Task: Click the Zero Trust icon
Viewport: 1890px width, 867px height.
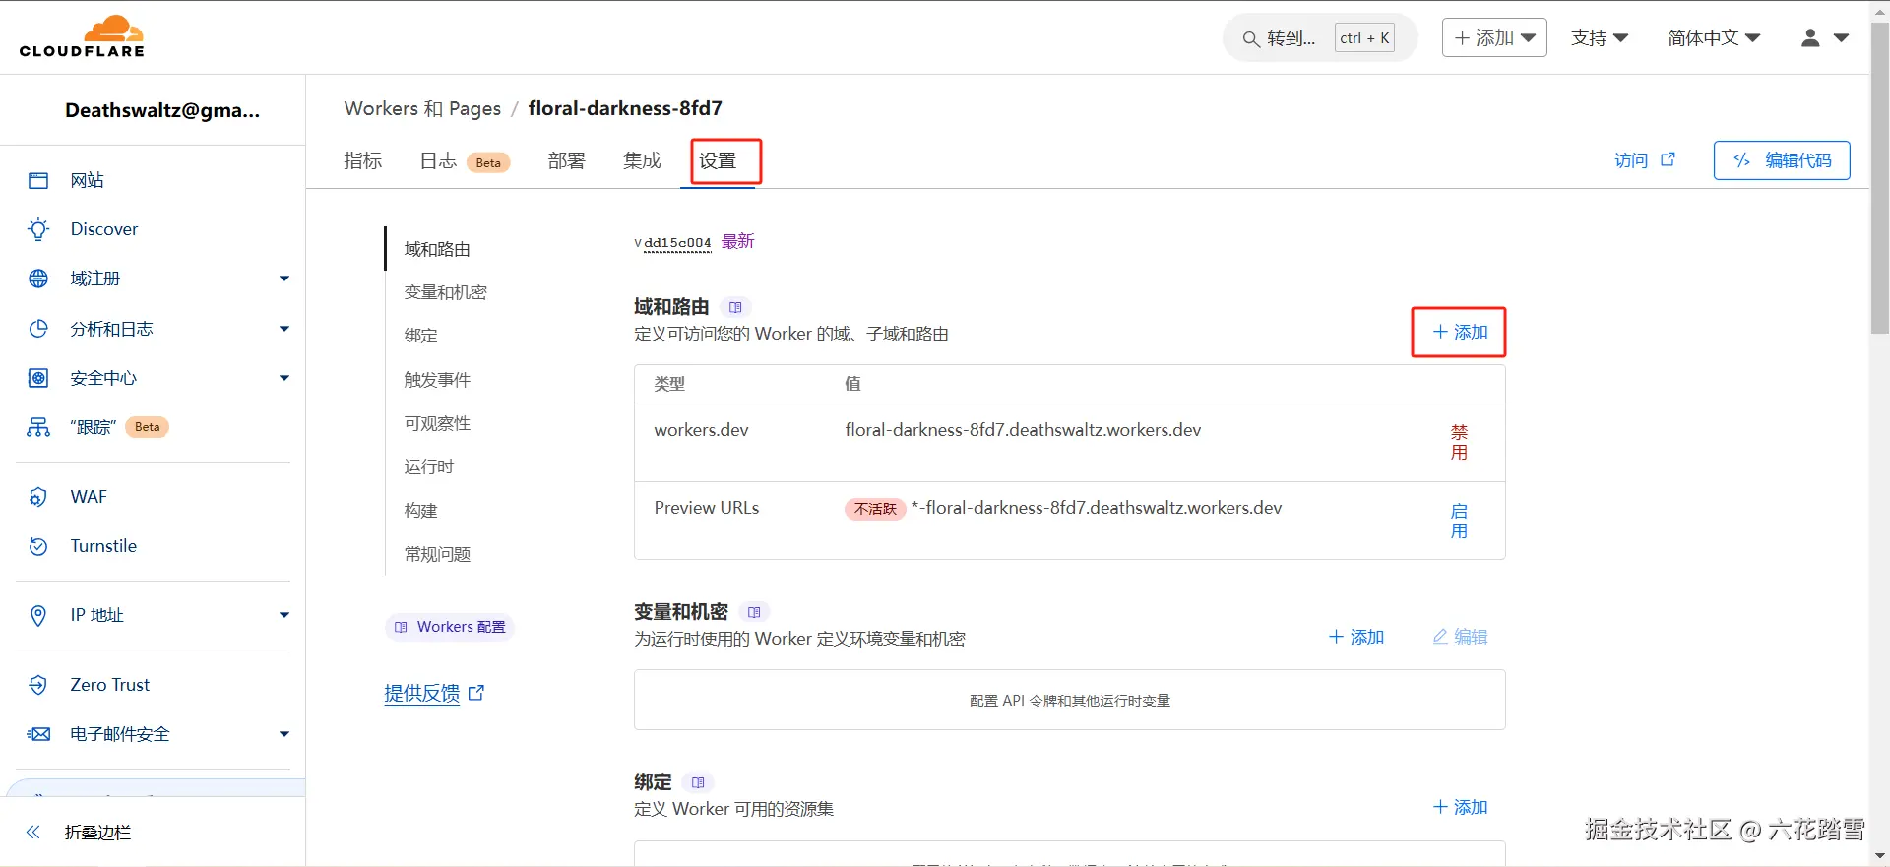Action: [x=38, y=685]
